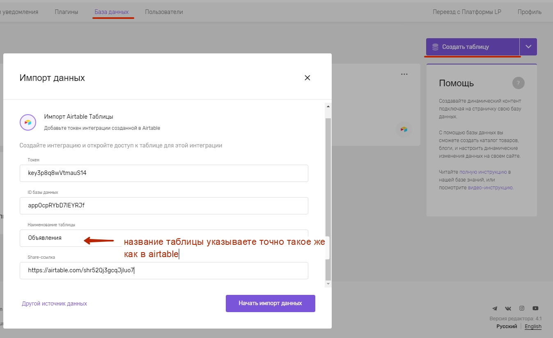The width and height of the screenshot is (553, 338).
Task: Click the Airtable icon on the table card
Action: point(404,129)
